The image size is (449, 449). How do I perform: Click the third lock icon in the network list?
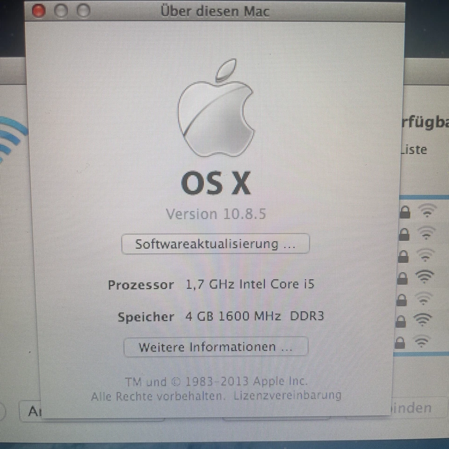(403, 256)
